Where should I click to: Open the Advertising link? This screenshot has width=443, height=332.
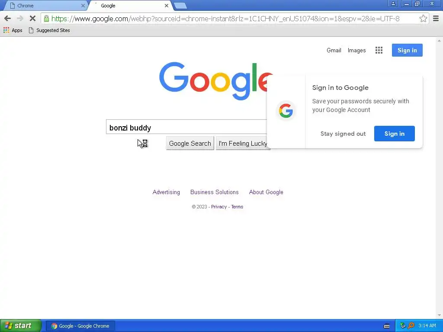click(166, 192)
